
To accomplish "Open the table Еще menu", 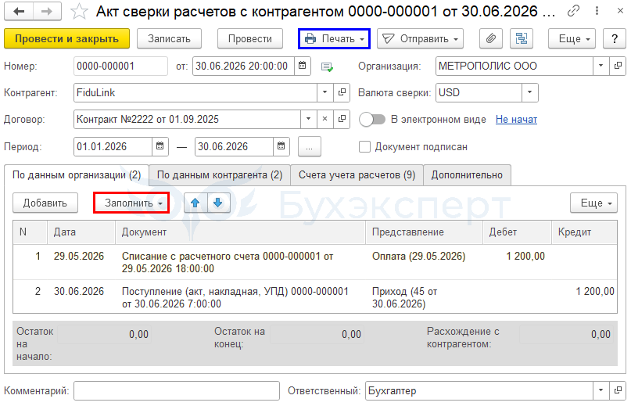I will point(593,203).
